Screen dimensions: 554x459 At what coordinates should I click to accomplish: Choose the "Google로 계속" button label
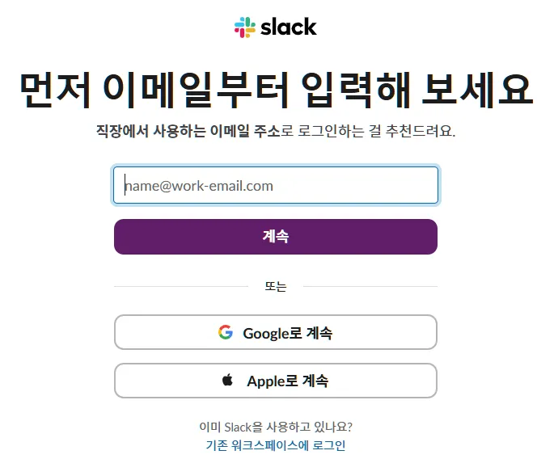287,333
